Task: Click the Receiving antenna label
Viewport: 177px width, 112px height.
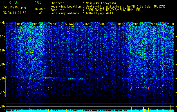Action: point(65,13)
